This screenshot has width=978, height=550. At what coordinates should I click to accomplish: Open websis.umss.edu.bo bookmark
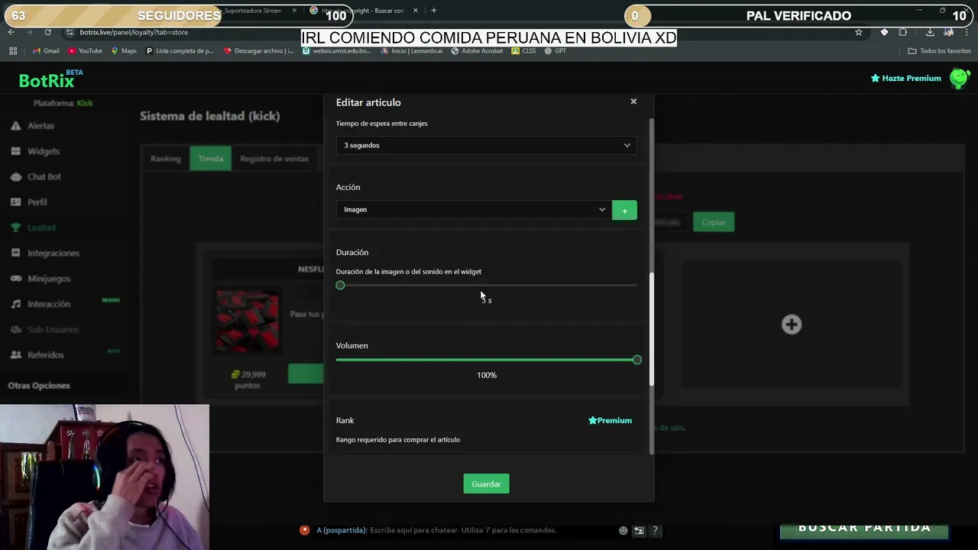337,51
